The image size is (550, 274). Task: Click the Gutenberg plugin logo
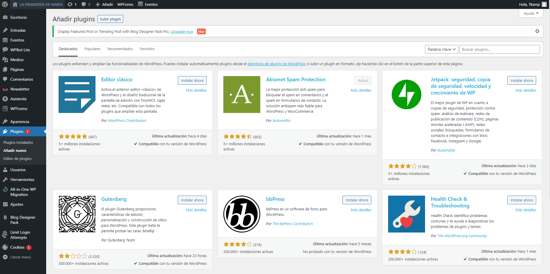77,214
